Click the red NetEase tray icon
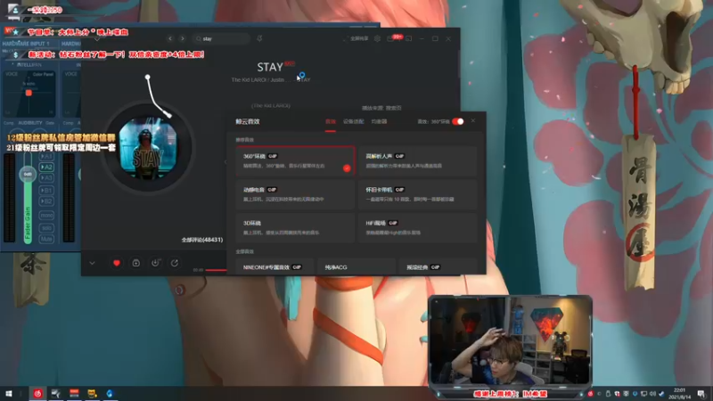Screen dimensions: 713x401 (590, 394)
